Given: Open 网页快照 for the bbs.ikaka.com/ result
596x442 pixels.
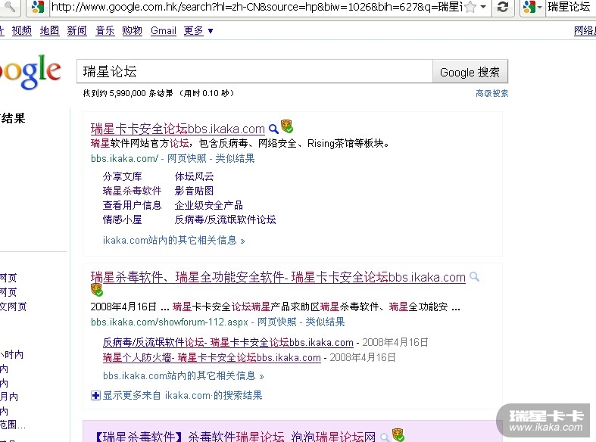Looking at the screenshot, I should pos(186,158).
